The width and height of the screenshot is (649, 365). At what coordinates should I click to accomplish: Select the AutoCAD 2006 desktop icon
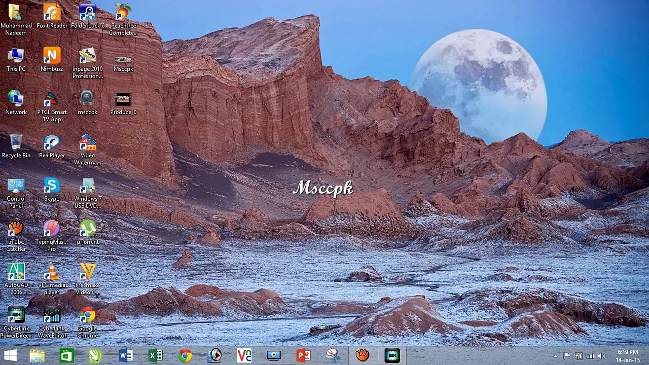[16, 279]
